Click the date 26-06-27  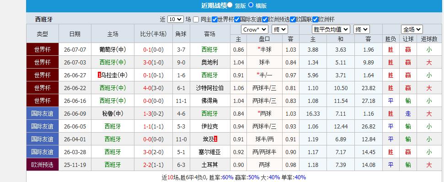pyautogui.click(x=75, y=75)
